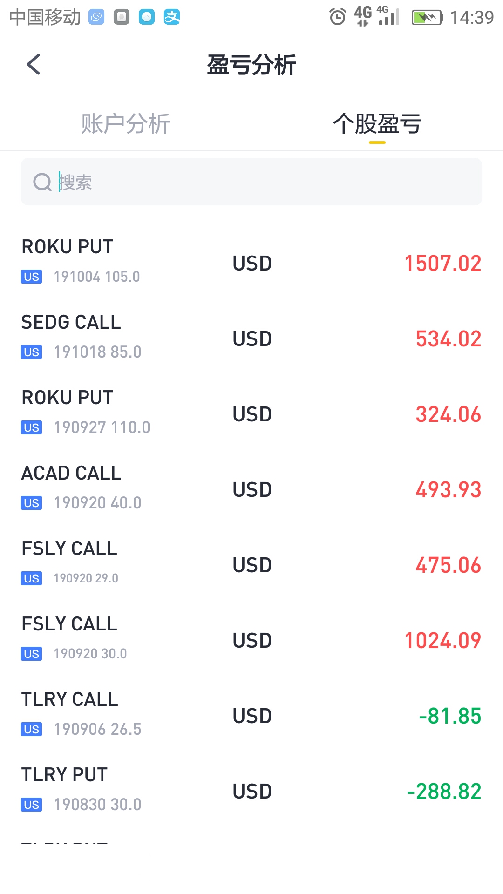
Task: Select the 个股盈亏 tab
Action: tap(377, 124)
